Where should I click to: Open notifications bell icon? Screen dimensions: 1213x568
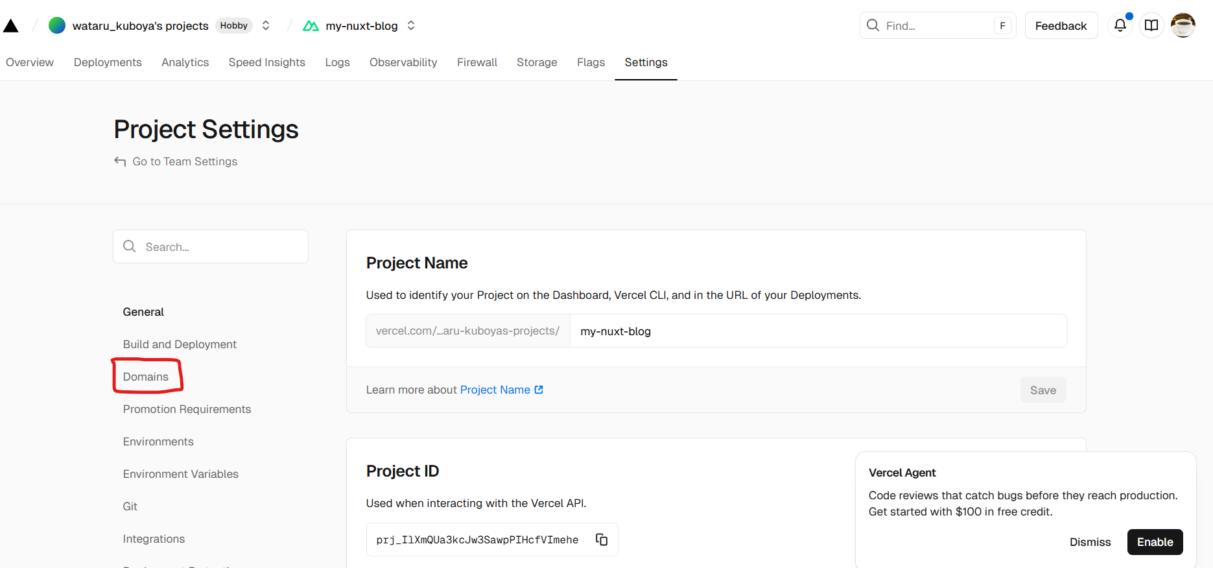tap(1120, 25)
